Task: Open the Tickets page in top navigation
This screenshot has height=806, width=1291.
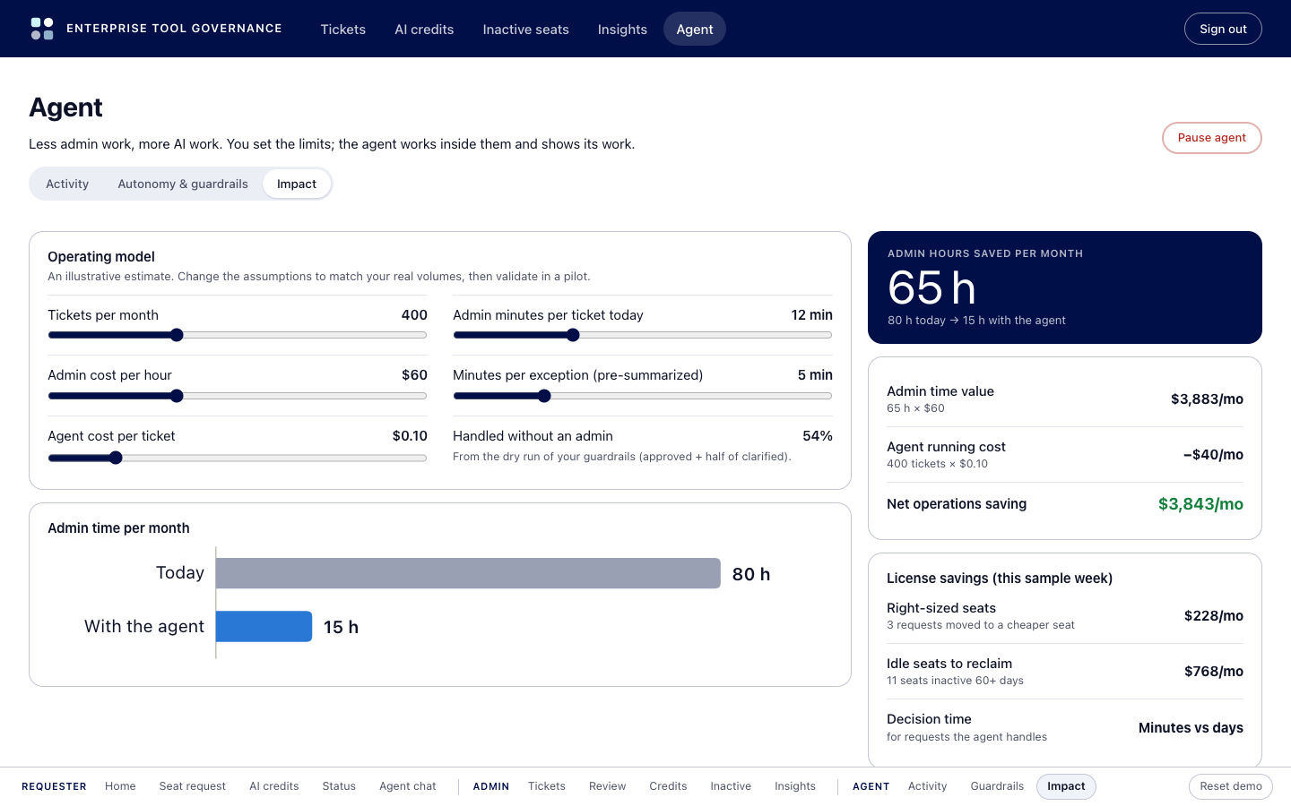Action: coord(343,29)
